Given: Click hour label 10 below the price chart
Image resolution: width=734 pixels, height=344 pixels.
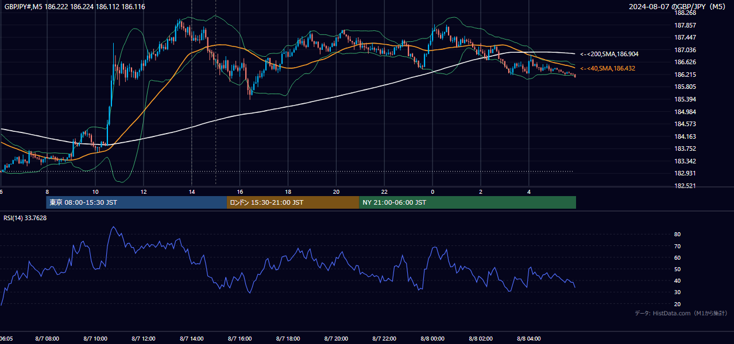Looking at the screenshot, I should (x=95, y=191).
